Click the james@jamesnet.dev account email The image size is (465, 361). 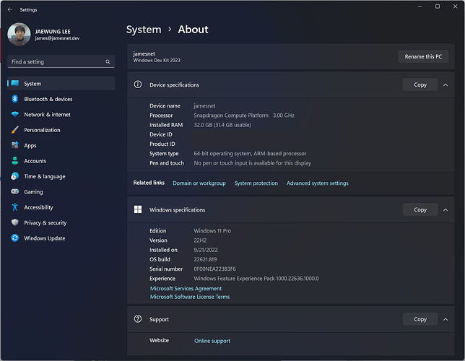57,38
